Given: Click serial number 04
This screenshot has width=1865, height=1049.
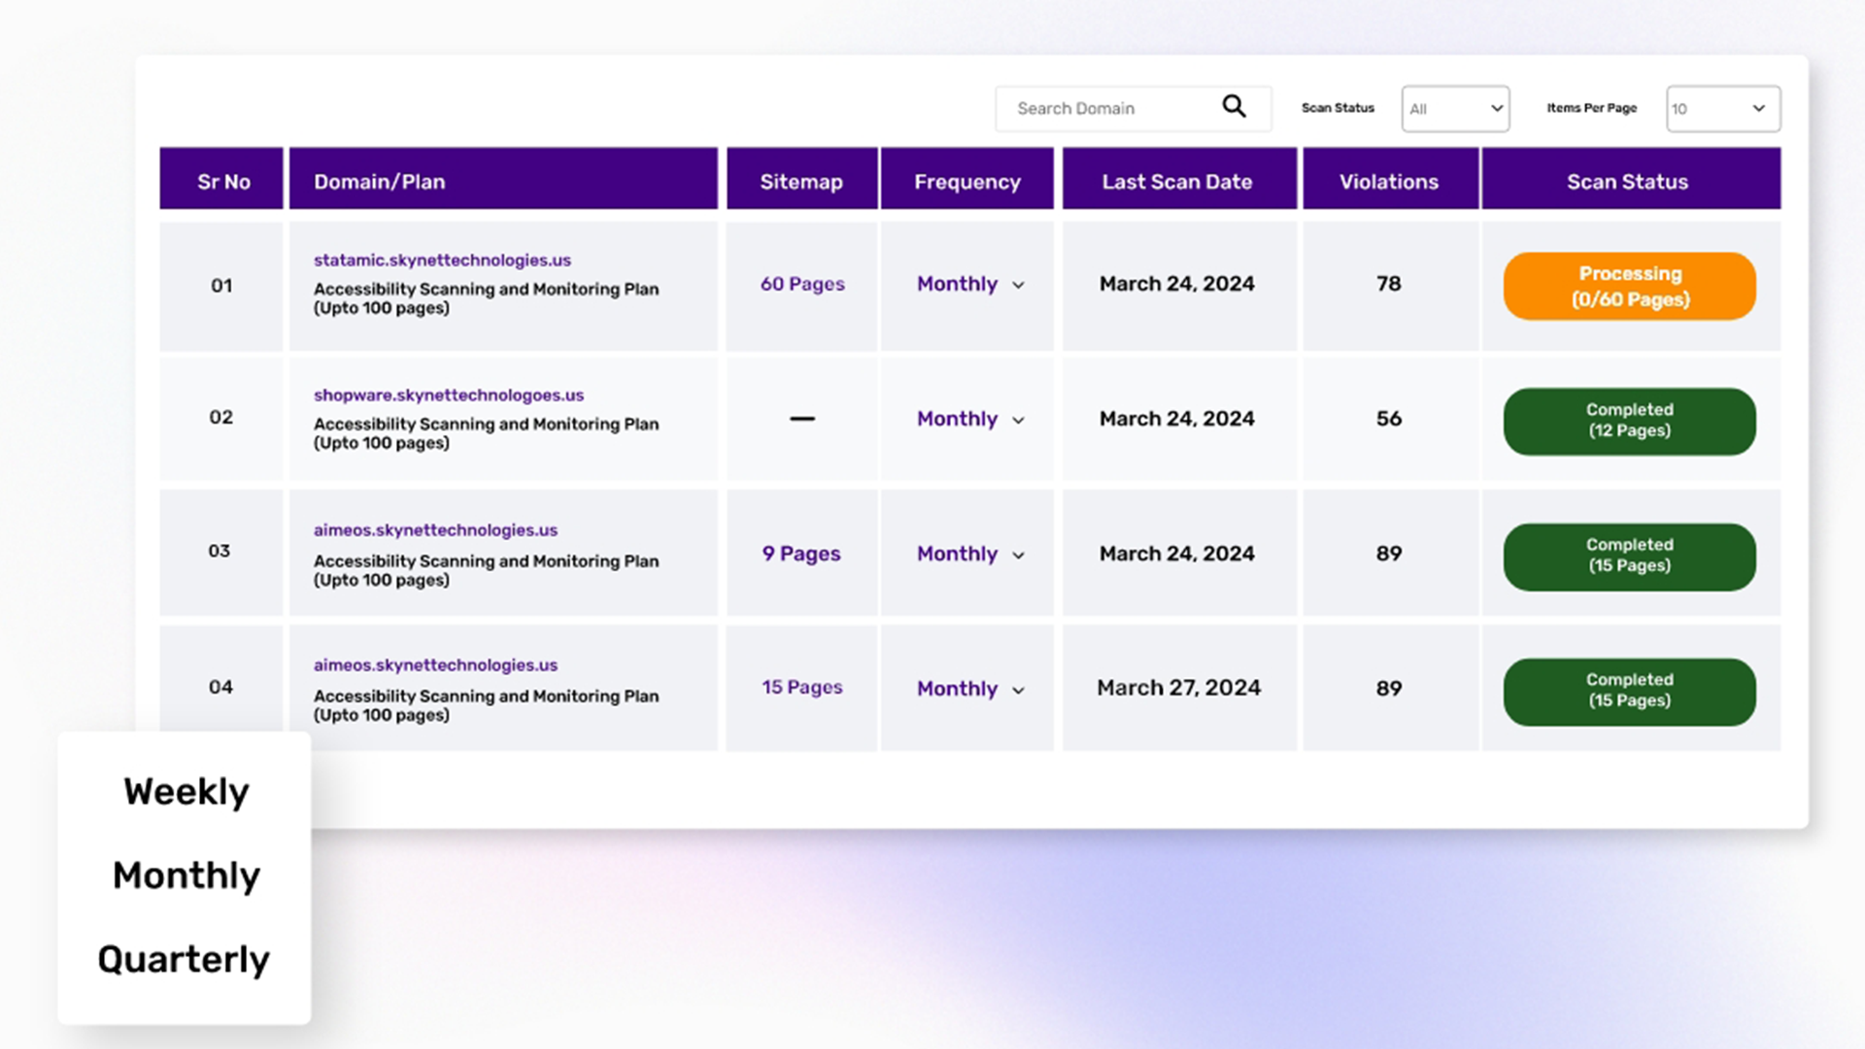Looking at the screenshot, I should click(x=220, y=687).
